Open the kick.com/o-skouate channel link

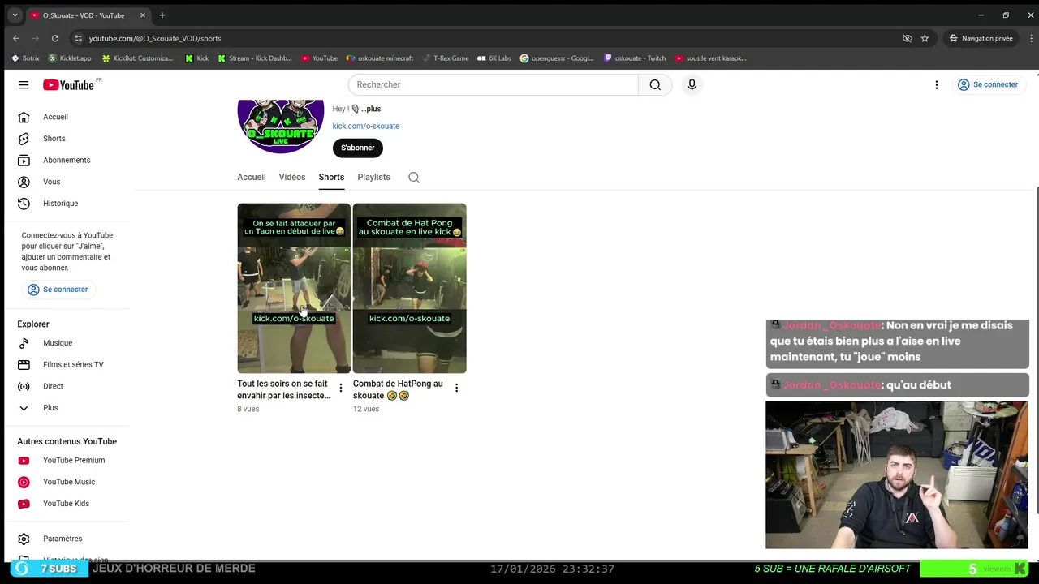tap(365, 126)
